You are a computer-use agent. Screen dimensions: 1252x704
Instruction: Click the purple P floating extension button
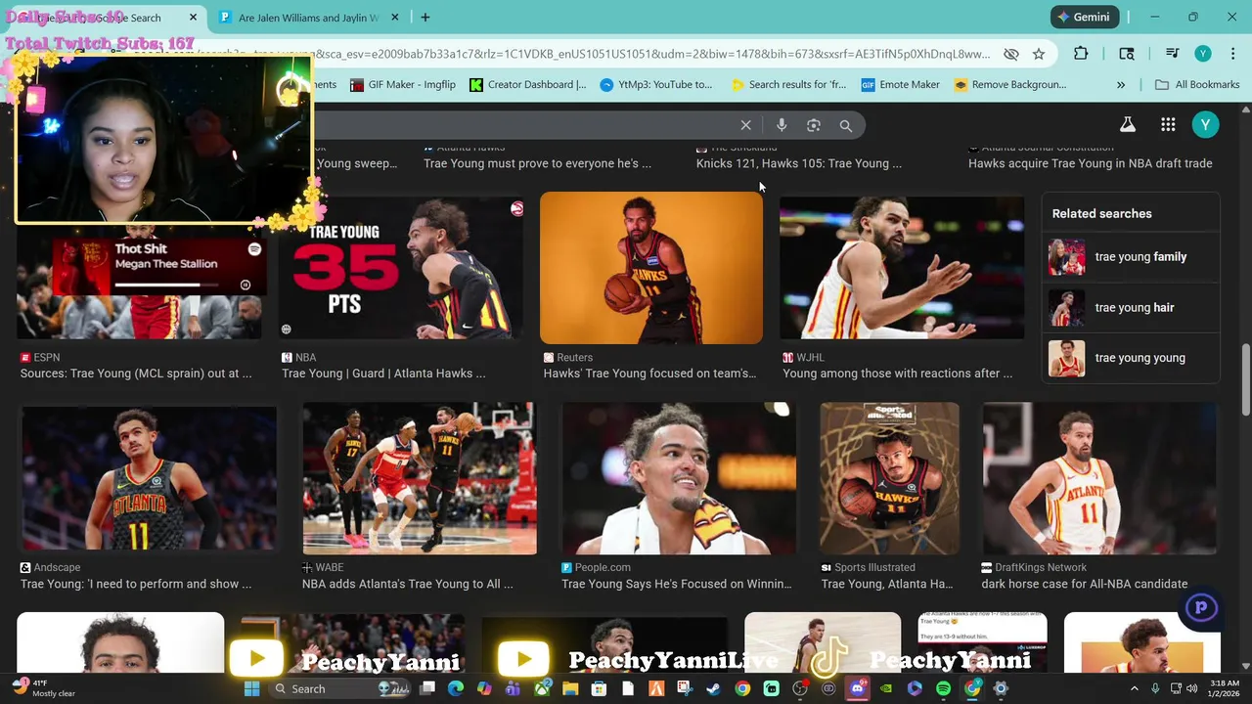(1201, 608)
